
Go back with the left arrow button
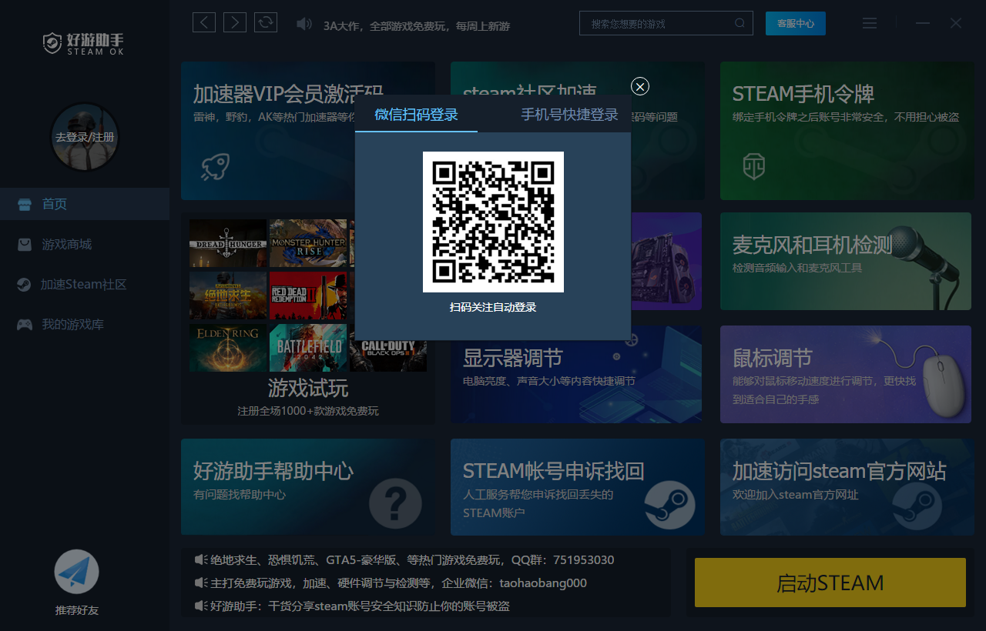204,22
